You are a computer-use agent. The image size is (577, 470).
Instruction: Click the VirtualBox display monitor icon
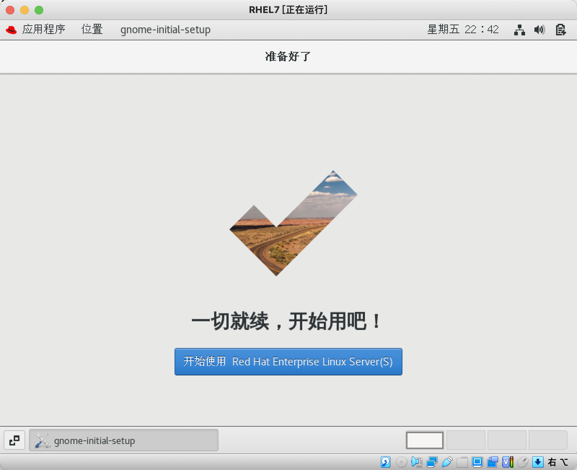coord(477,462)
